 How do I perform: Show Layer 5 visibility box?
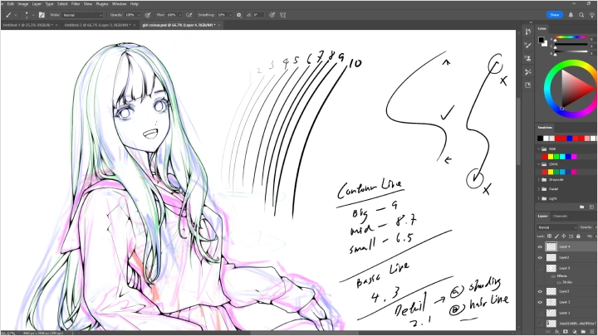(540, 269)
